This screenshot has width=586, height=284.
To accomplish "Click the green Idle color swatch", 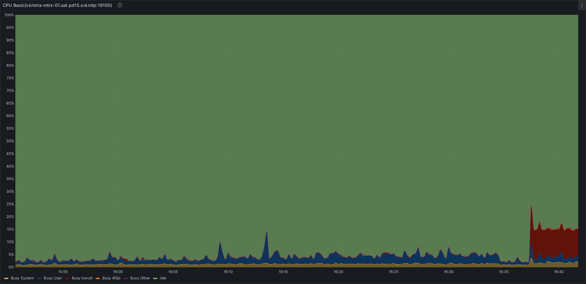I will [155, 278].
